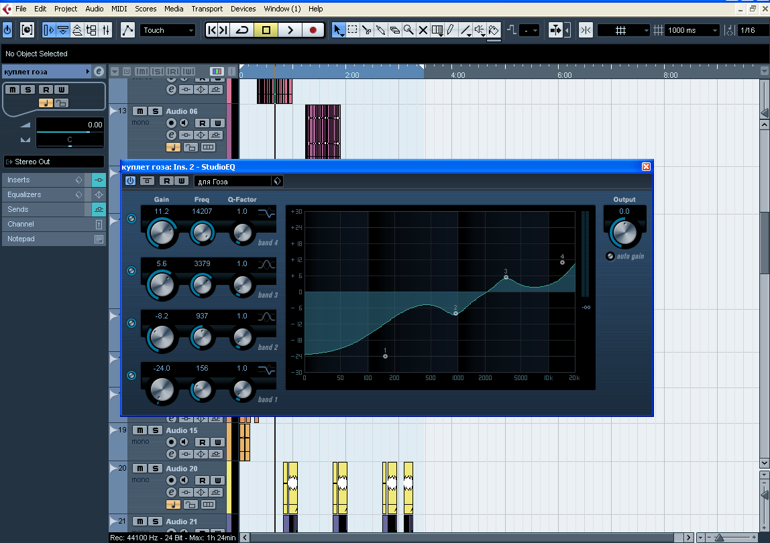Open the Project menu
The image size is (770, 543).
66,9
